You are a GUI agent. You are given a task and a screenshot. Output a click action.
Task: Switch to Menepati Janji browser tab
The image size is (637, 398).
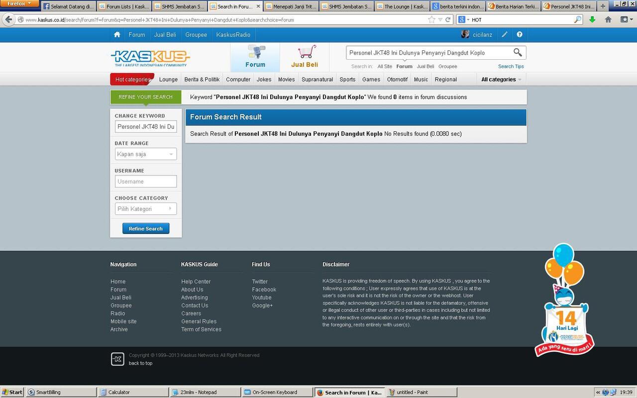291,6
